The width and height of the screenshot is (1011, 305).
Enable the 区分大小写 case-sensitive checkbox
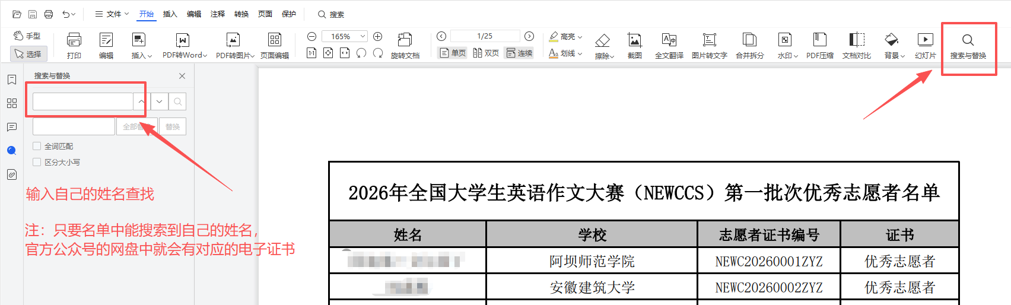pyautogui.click(x=37, y=162)
